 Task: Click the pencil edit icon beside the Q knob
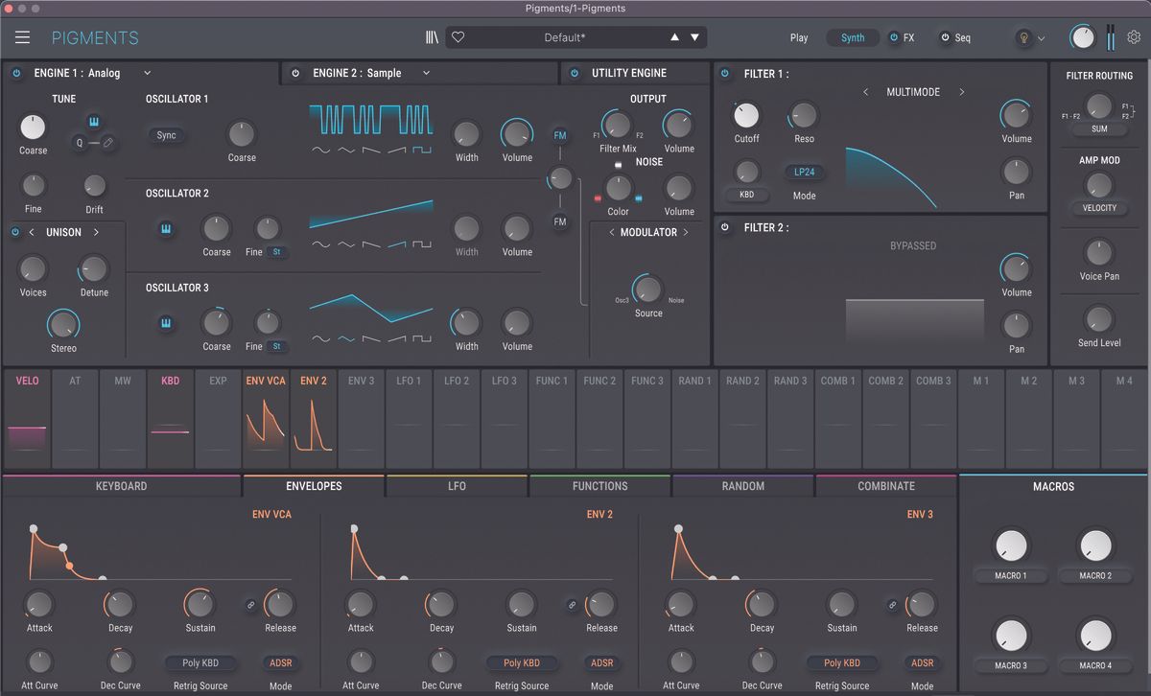(x=107, y=142)
